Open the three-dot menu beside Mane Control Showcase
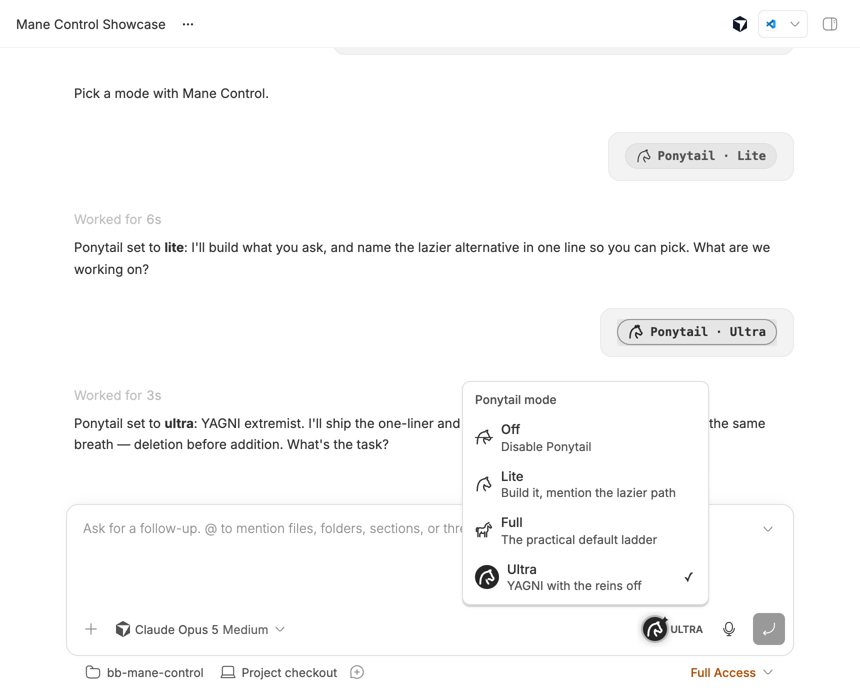860x700 pixels. coord(188,24)
